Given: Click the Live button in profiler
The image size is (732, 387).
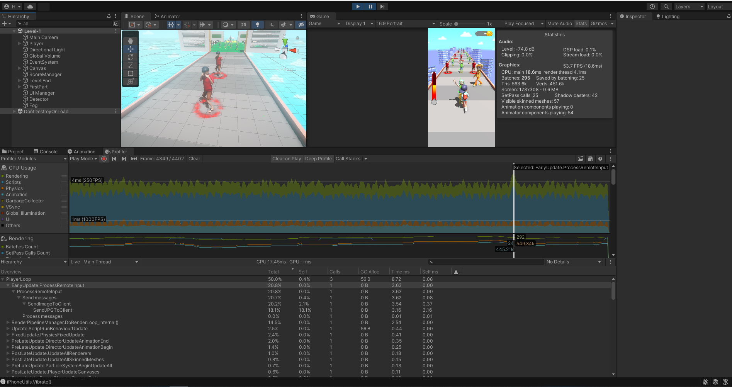Looking at the screenshot, I should pos(75,262).
